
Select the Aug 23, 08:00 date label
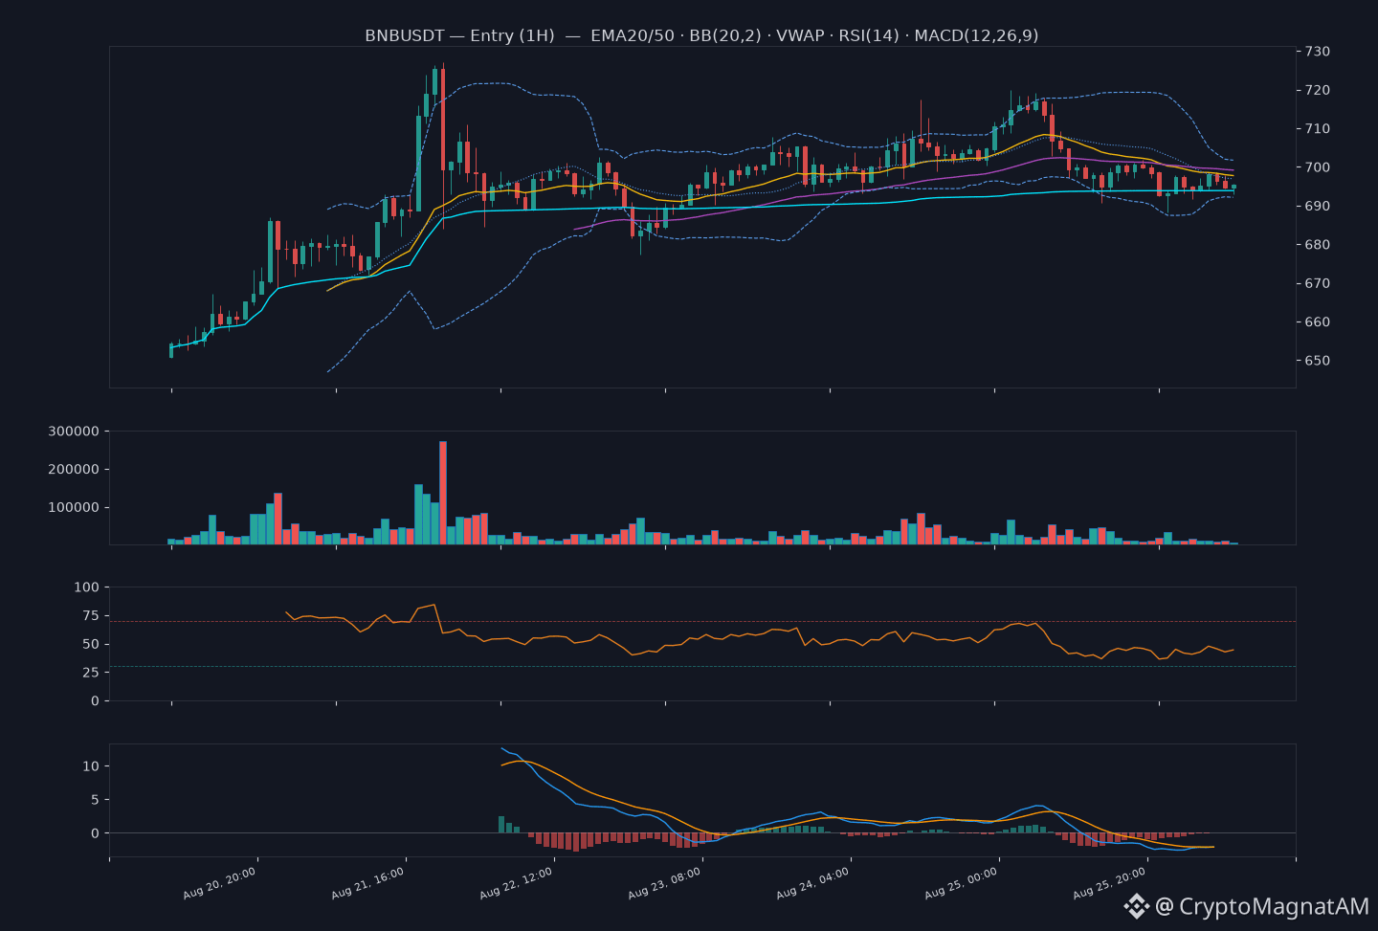665,883
